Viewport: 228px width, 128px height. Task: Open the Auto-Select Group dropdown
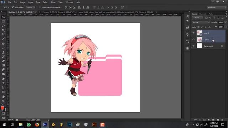[31, 7]
